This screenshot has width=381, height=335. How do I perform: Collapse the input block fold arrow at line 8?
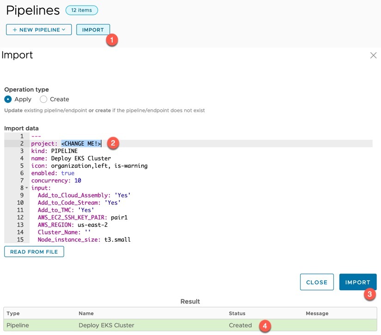point(27,188)
